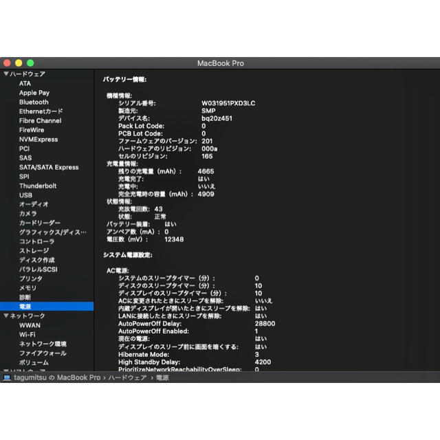This screenshot has width=440, height=440.
Task: Click AutoPowerOff Delay value 28800
Action: (265, 324)
